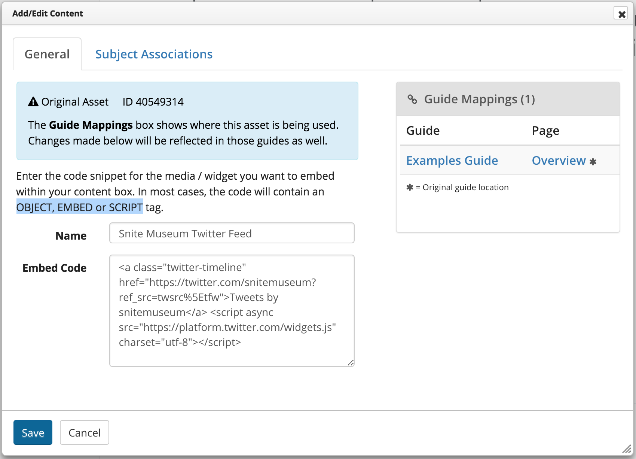Click the highlighted OBJECT, EMBED or SCRIPT text
Image resolution: width=636 pixels, height=459 pixels.
coord(80,207)
